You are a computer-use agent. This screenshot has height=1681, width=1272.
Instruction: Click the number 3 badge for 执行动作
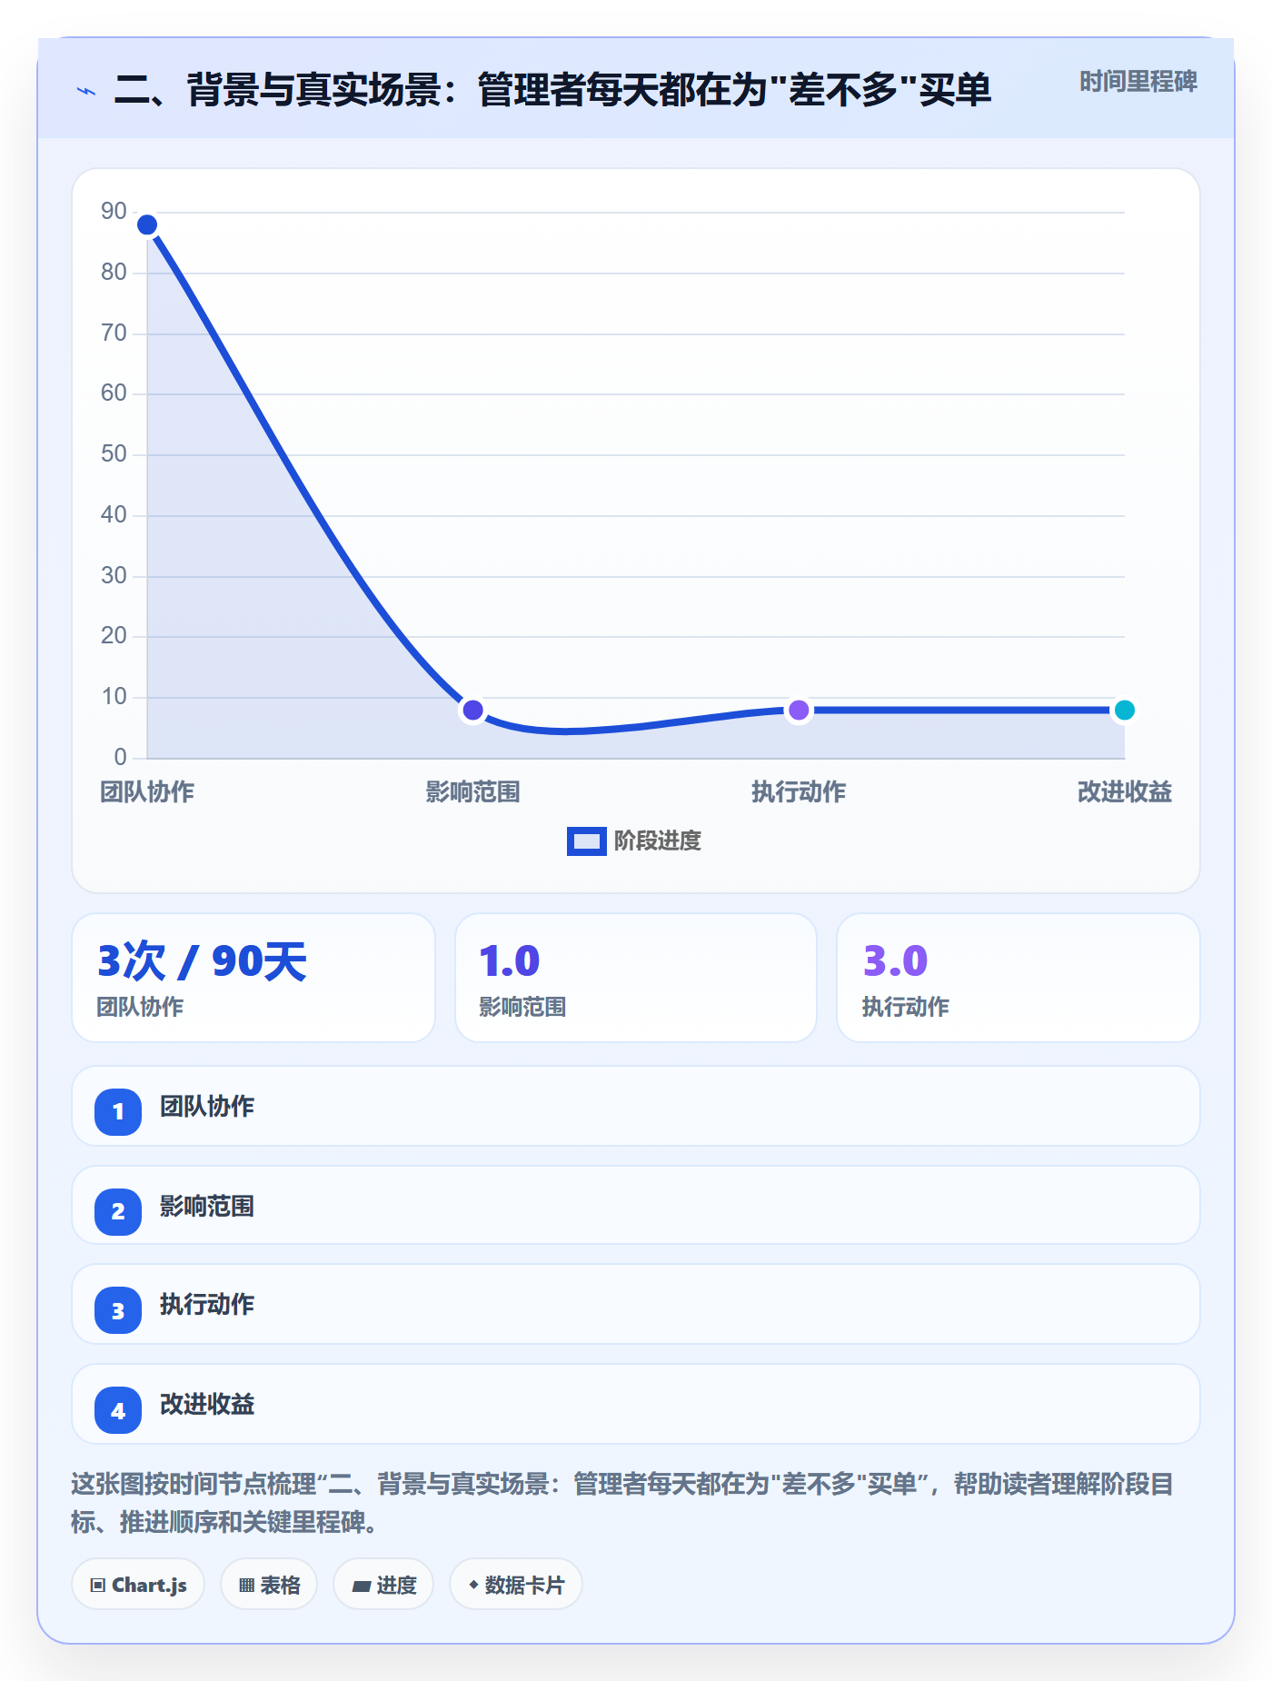(x=118, y=1310)
